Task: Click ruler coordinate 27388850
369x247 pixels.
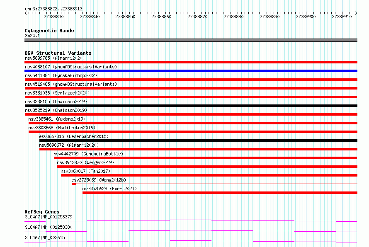Action: coord(126,17)
